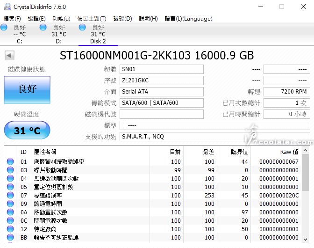
Task: Click the previous disk arrow button
Action: coord(9,55)
